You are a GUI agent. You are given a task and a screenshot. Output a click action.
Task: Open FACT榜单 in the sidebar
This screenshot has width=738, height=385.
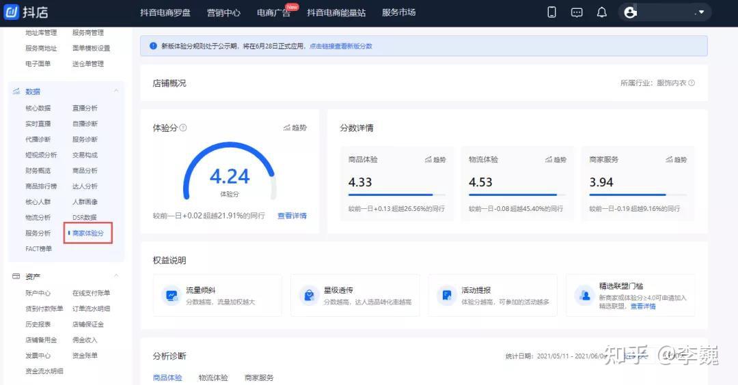(x=38, y=248)
